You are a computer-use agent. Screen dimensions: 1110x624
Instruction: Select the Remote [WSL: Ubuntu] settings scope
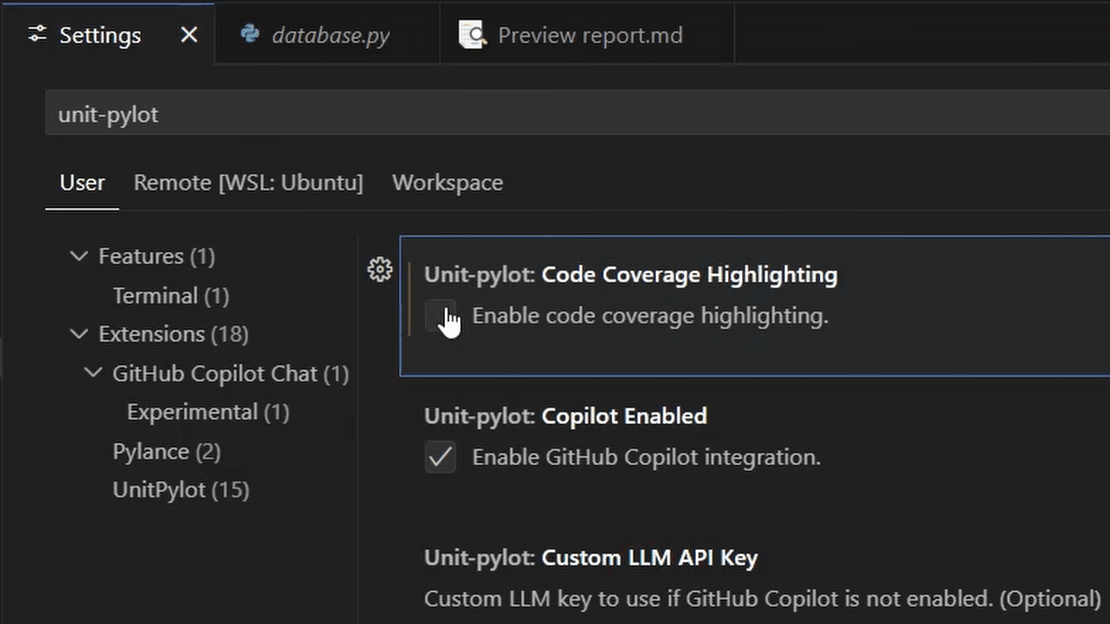tap(248, 183)
